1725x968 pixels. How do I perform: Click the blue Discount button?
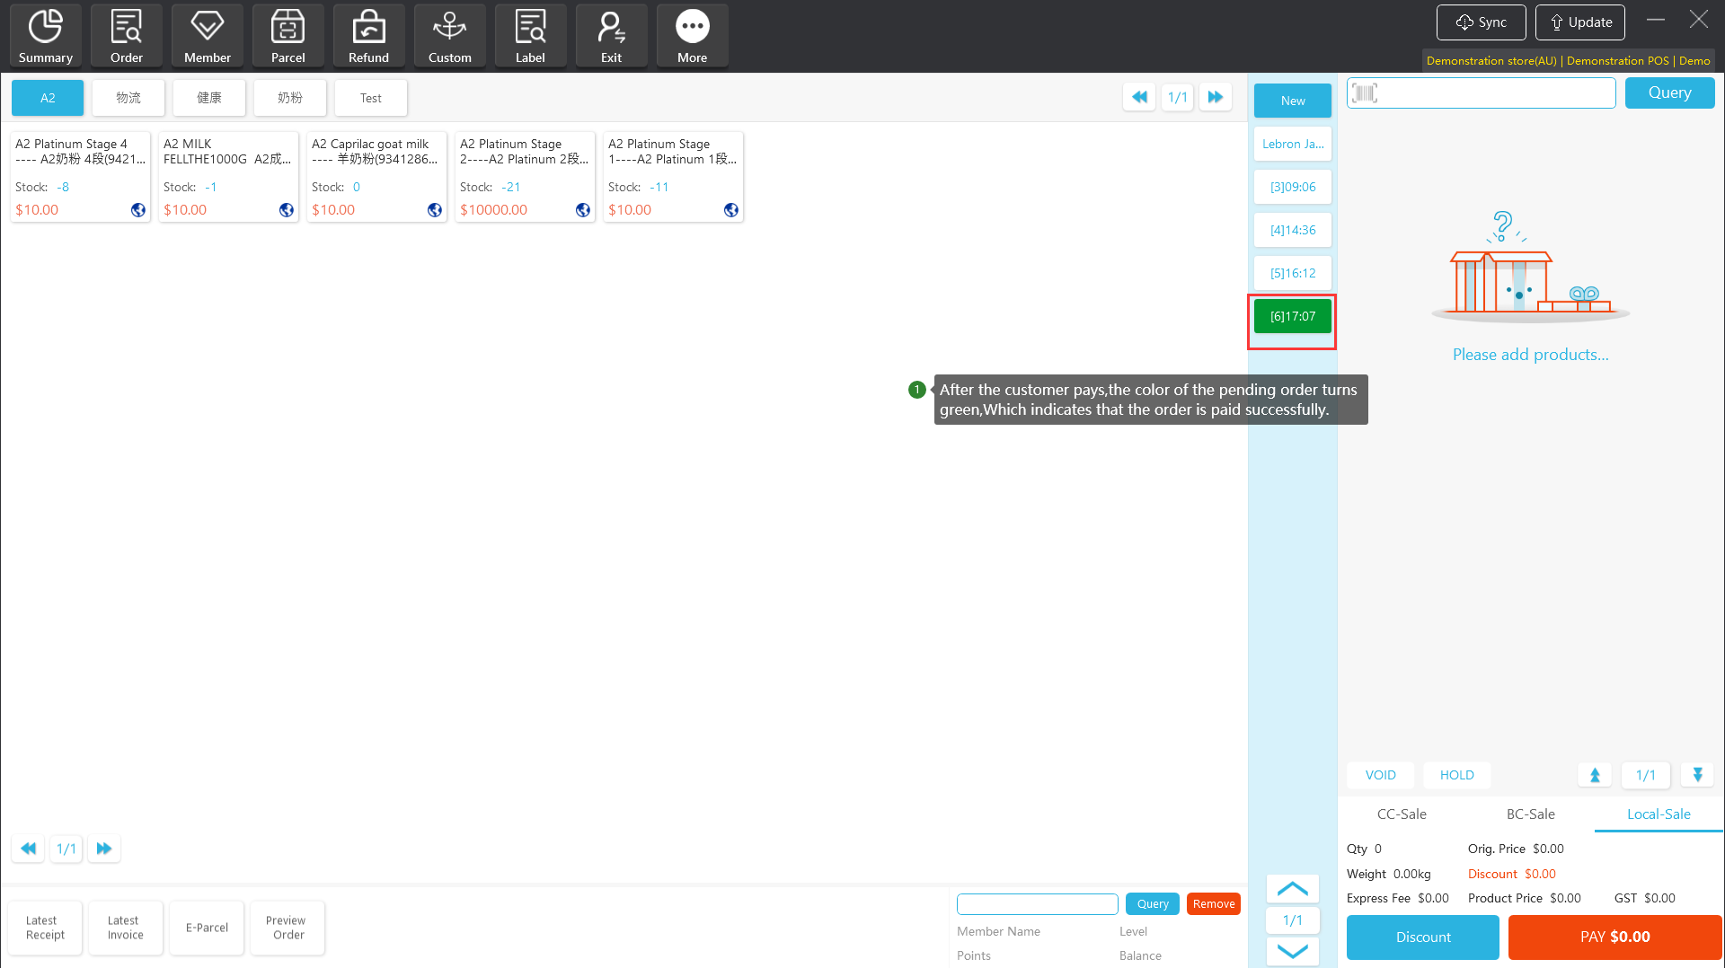1422,937
